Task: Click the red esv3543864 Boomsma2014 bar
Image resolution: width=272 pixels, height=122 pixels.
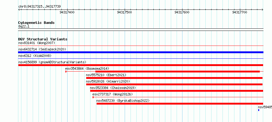Action: tap(178, 72)
